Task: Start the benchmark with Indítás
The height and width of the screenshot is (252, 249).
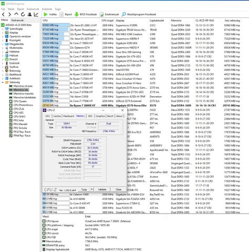Action: [50, 14]
